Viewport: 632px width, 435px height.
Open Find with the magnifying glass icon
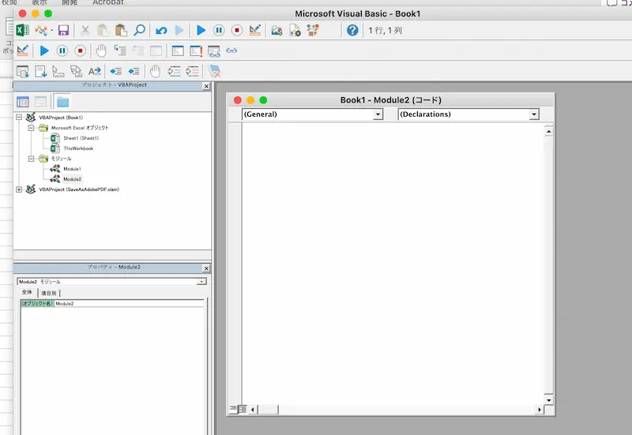pyautogui.click(x=139, y=30)
